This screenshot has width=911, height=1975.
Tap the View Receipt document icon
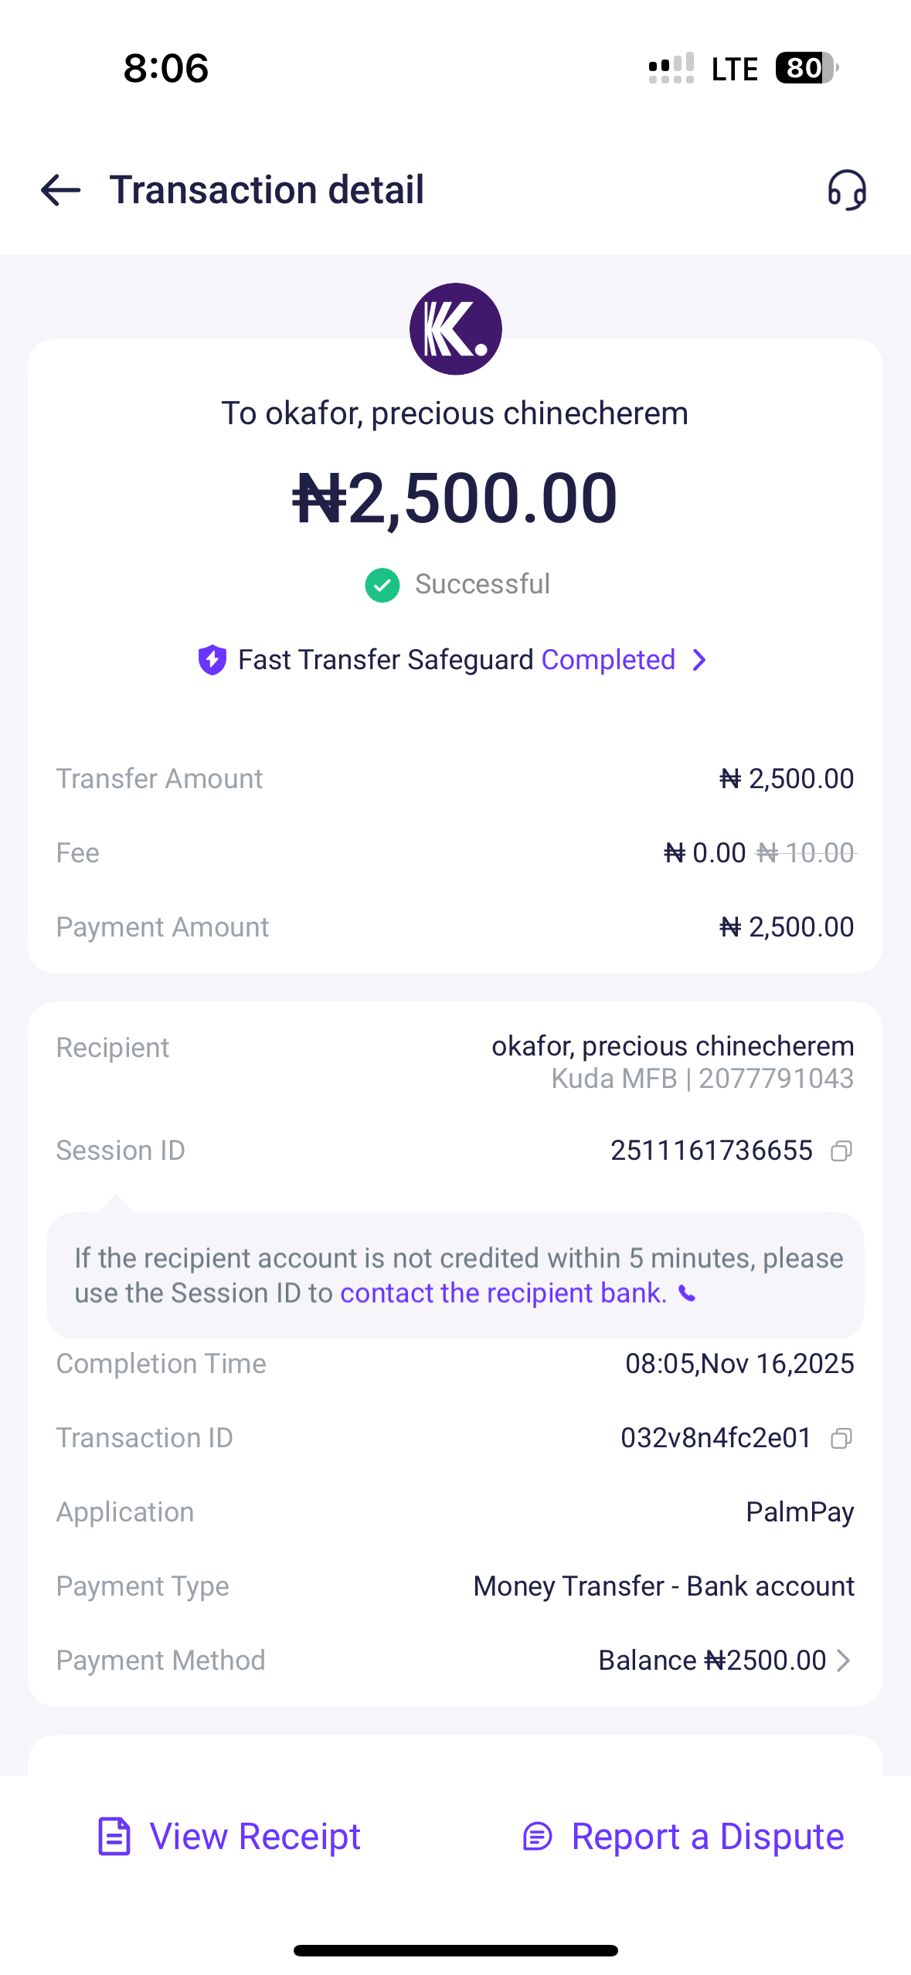point(114,1837)
